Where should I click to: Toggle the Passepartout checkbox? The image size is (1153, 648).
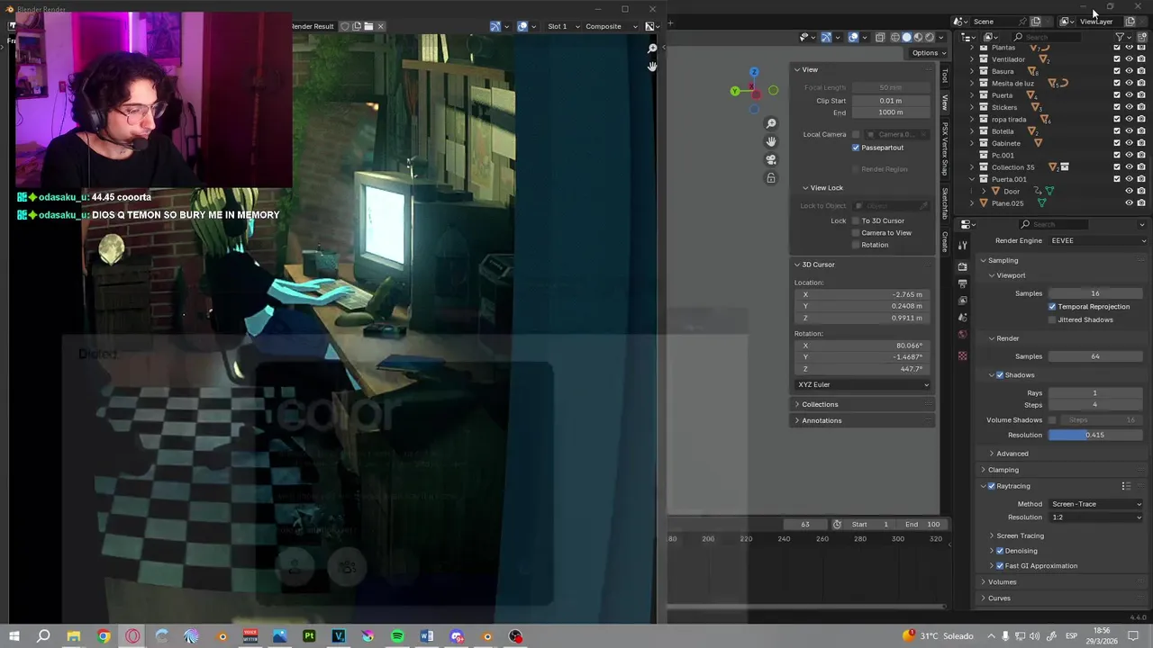856,148
